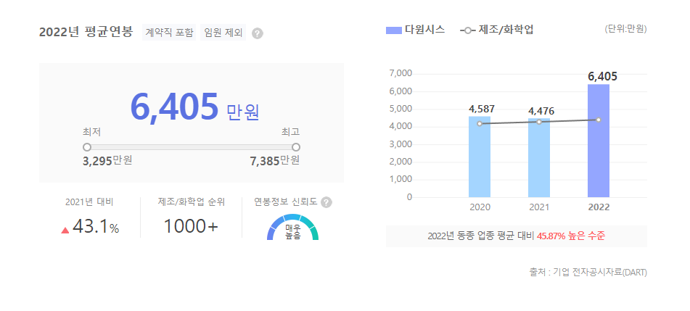
Task: Click the 2020 x-axis label
Action: 480,207
